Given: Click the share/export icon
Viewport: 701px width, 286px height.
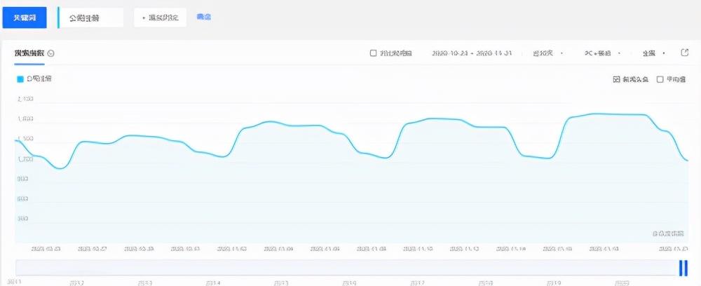Looking at the screenshot, I should [x=685, y=53].
